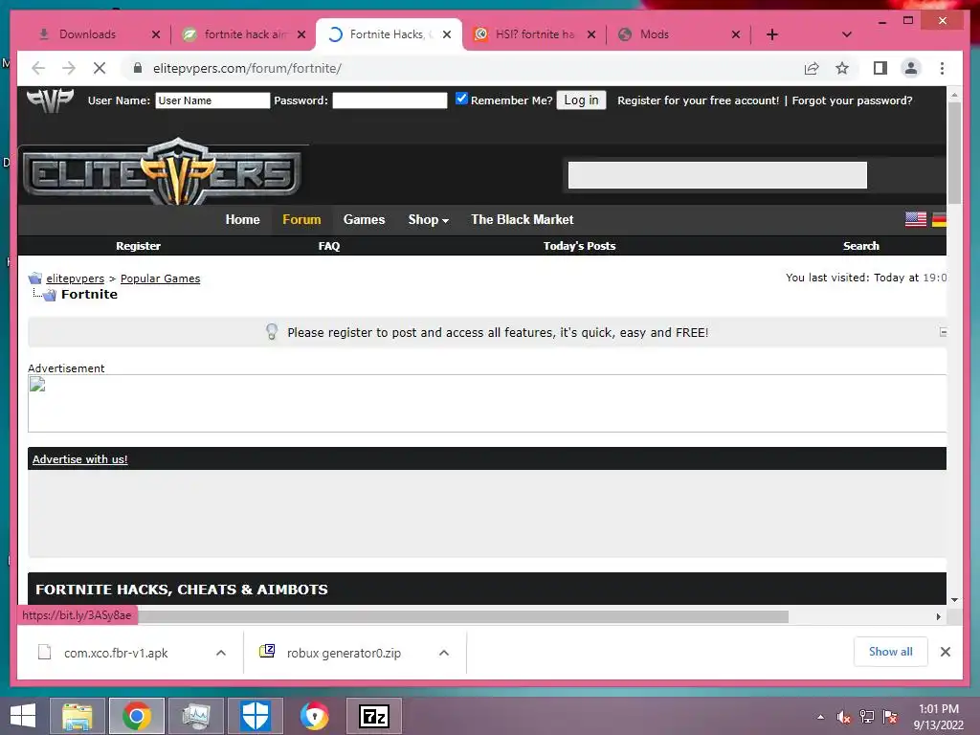Go back to the previous page
The width and height of the screenshot is (980, 735).
[x=38, y=68]
